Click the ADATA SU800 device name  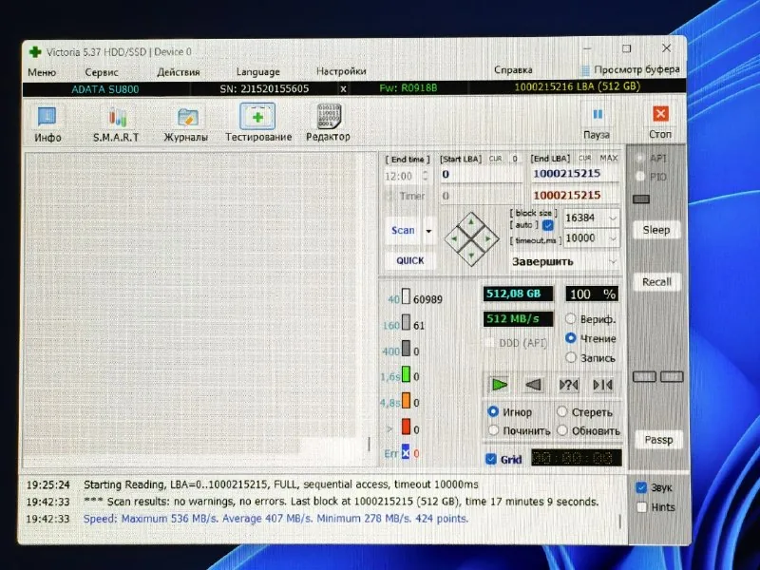click(x=105, y=89)
